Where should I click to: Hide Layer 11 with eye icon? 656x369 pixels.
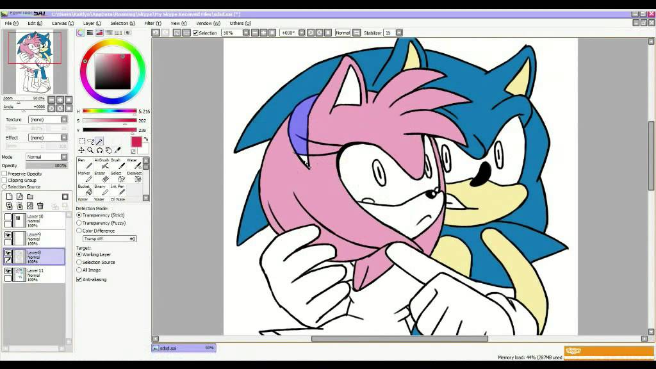[x=8, y=271]
